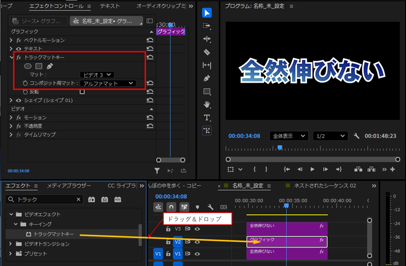Switch to the テキスト panel tab

110,6
